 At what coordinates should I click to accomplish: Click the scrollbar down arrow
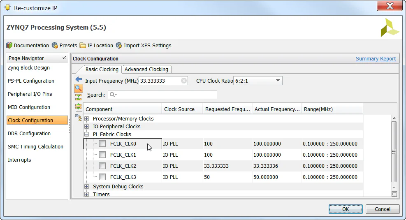point(394,187)
